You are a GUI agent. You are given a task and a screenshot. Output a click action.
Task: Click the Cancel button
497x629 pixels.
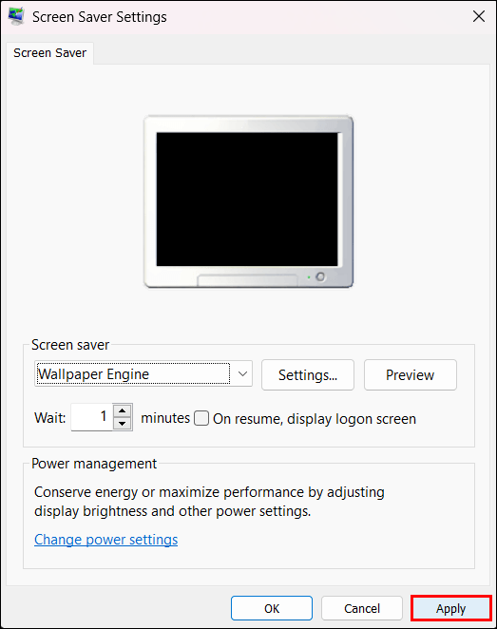pos(362,608)
